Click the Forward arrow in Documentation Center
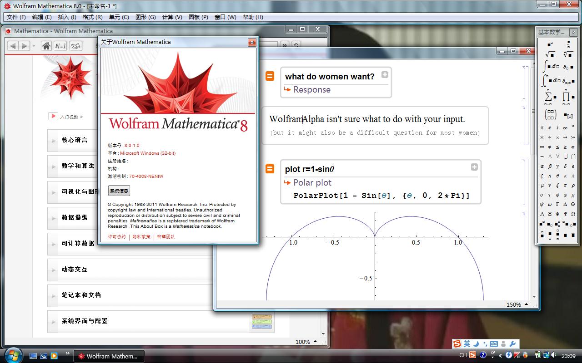582x363 pixels. (25, 46)
